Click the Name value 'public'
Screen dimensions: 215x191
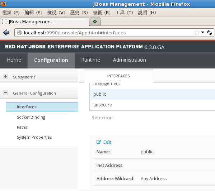click(147, 152)
